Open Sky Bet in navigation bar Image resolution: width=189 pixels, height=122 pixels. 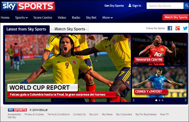coord(91,18)
